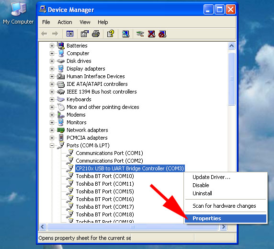This screenshot has width=274, height=249.
Task: Expand the Monitors node
Action: [x=52, y=122]
